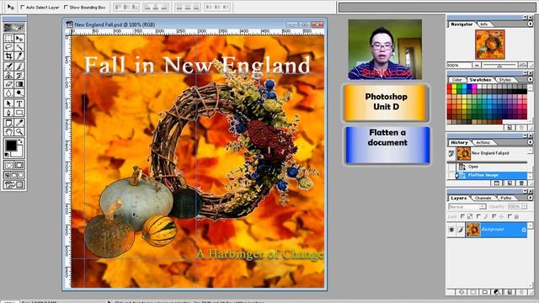This screenshot has height=303, width=539.
Task: Open the layer blending mode dropdown
Action: click(467, 206)
